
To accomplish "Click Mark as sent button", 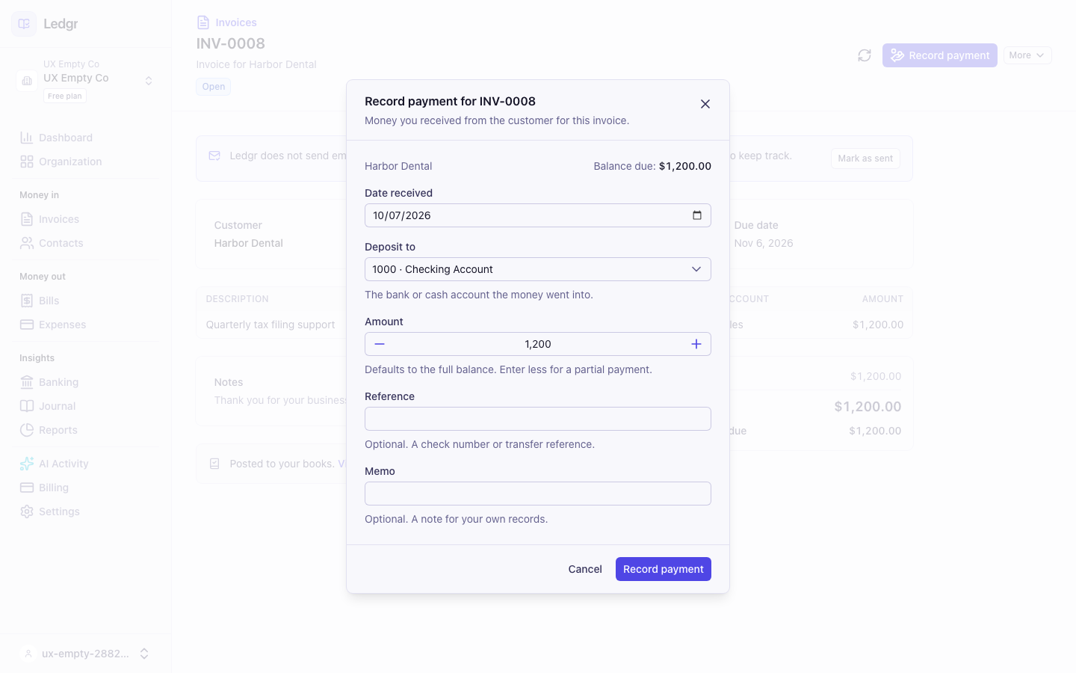I will tap(865, 159).
